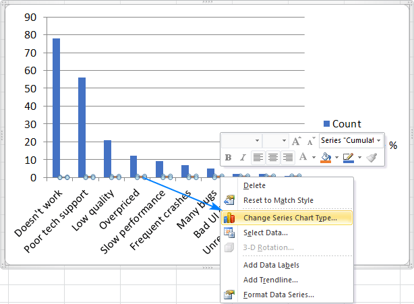Image resolution: width=414 pixels, height=304 pixels.
Task: Click the Count legend entry
Action: coord(346,124)
